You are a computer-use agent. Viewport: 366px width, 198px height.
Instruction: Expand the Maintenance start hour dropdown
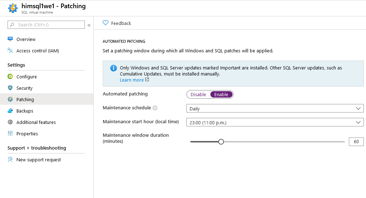275,122
